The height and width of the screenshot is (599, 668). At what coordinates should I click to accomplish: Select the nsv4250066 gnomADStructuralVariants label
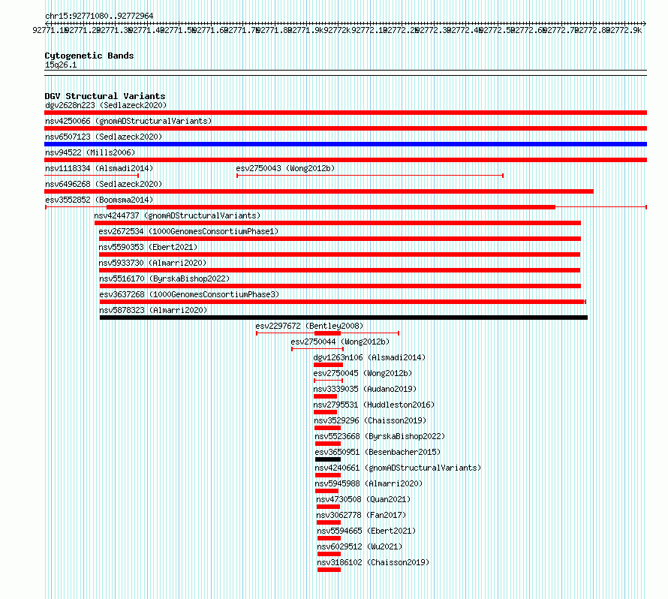coord(128,121)
